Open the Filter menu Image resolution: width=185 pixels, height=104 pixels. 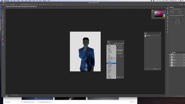tap(34, 1)
